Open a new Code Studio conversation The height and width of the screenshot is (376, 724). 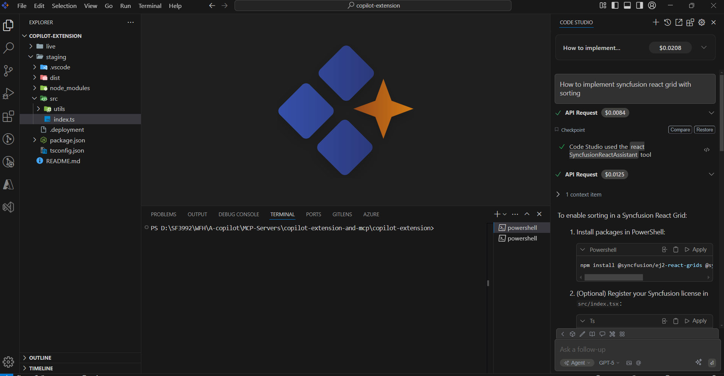coord(655,22)
